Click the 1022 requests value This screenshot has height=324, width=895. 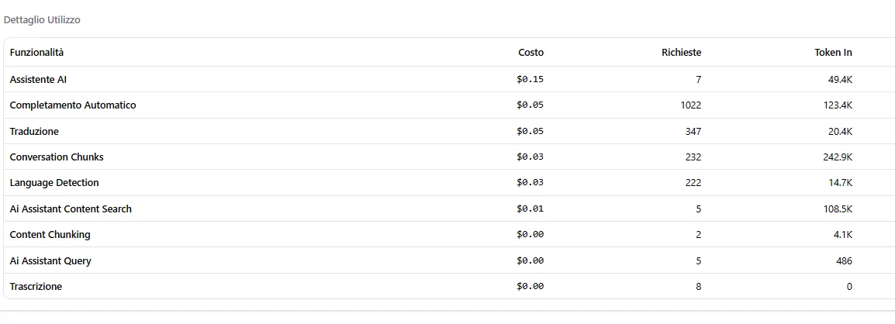pyautogui.click(x=691, y=105)
